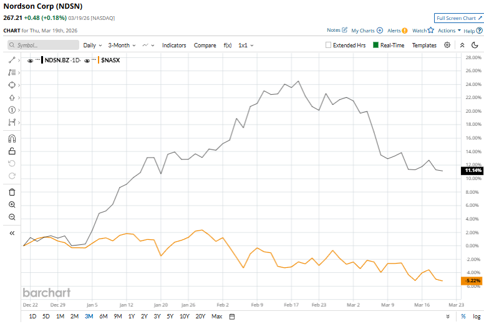Enable the magnet snap tool
The height and width of the screenshot is (324, 484).
12,138
